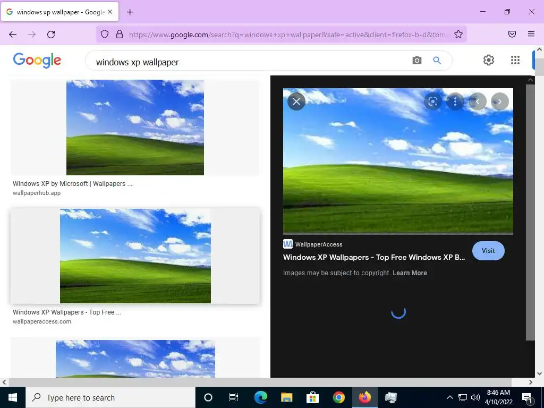Open the Google apps grid
This screenshot has width=544, height=408.
point(515,60)
